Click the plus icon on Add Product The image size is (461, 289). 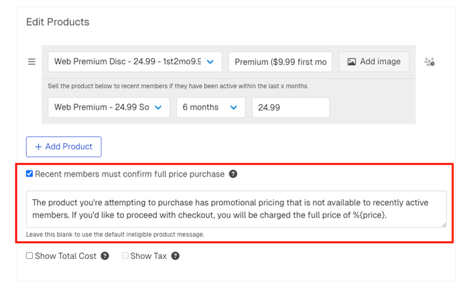[x=38, y=147]
